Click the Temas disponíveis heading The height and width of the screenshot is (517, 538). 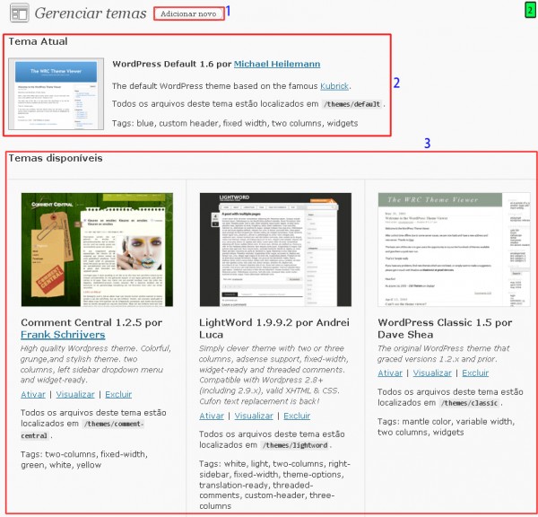click(56, 158)
